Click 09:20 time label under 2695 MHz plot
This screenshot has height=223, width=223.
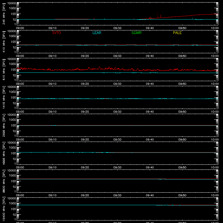(x=85, y=140)
